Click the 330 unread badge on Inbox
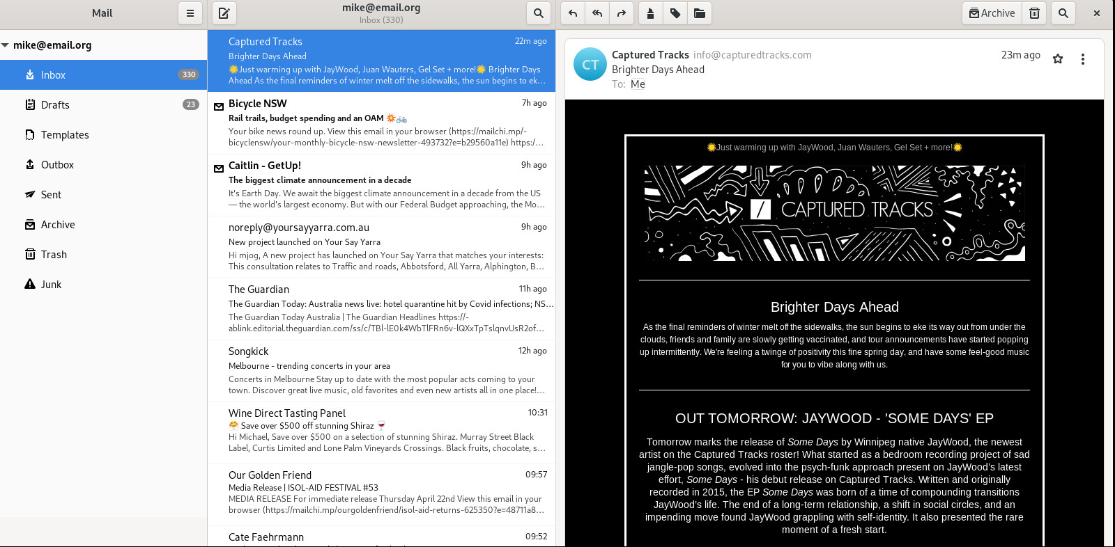1115x547 pixels. [x=189, y=74]
